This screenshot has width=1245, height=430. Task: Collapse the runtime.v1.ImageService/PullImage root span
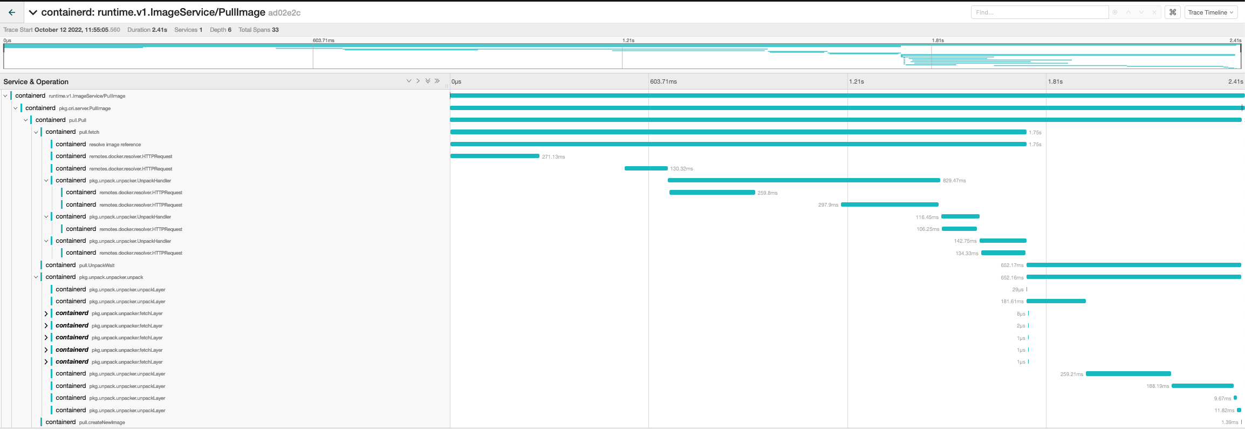pyautogui.click(x=5, y=95)
